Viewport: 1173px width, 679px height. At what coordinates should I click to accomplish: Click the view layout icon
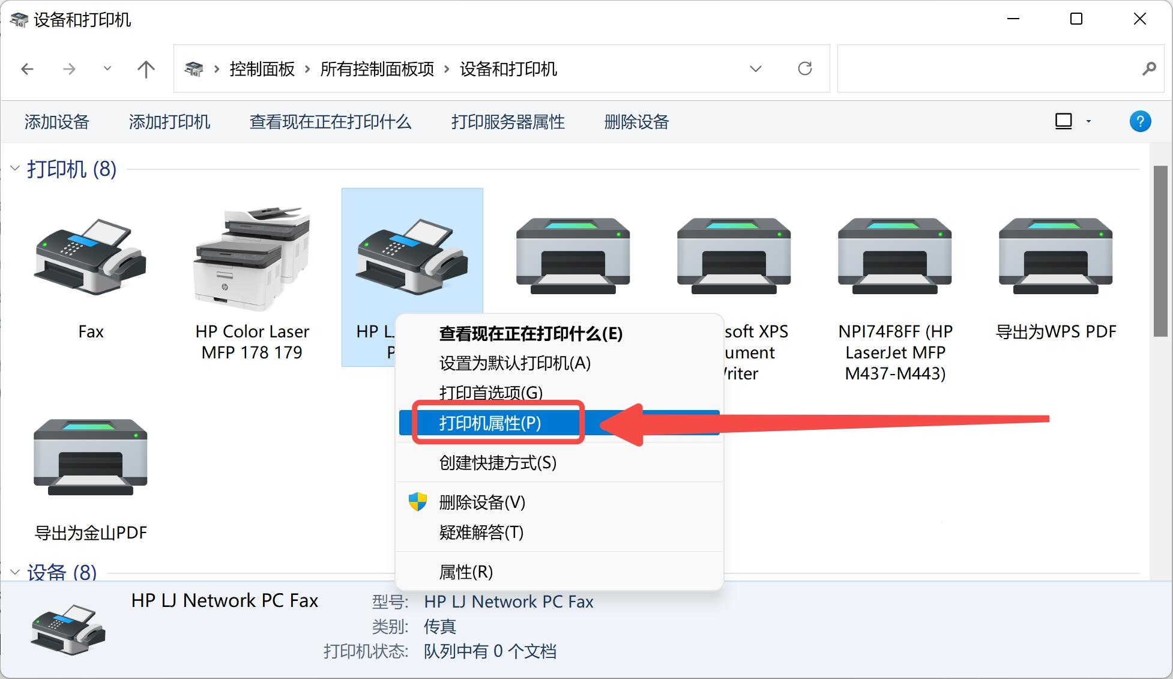click(1063, 121)
